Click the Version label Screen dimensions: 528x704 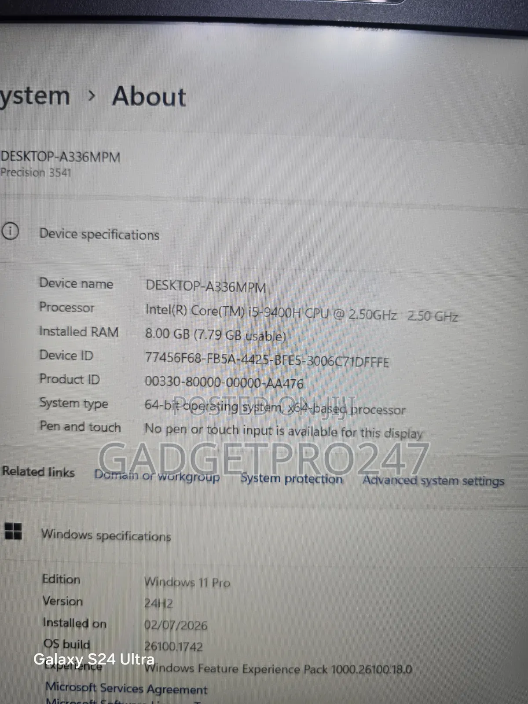coord(62,601)
